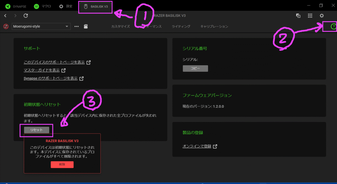This screenshot has height=184, width=337.
Task: Open マスターガイドを表示 link
Action: [41, 70]
